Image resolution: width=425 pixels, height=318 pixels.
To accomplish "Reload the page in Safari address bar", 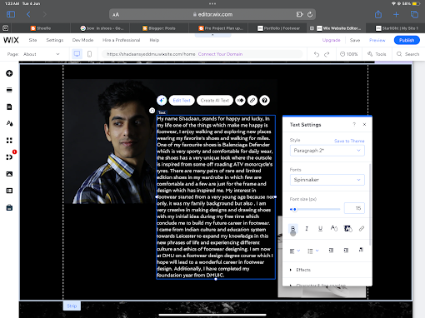I will click(x=310, y=14).
